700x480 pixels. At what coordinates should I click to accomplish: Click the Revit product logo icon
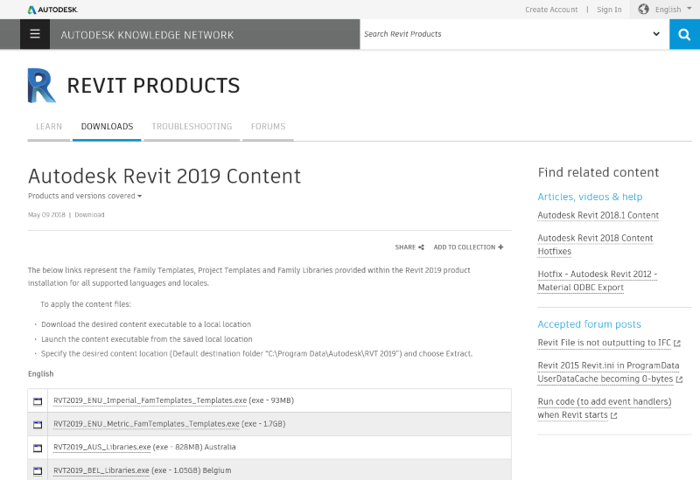click(x=41, y=85)
